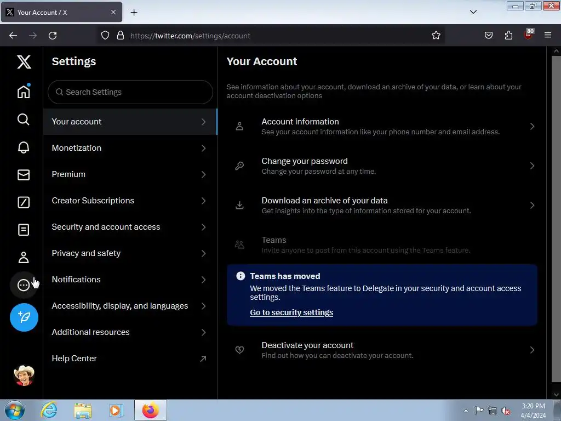Open account avatar with cowboy hat
561x421 pixels.
point(24,376)
